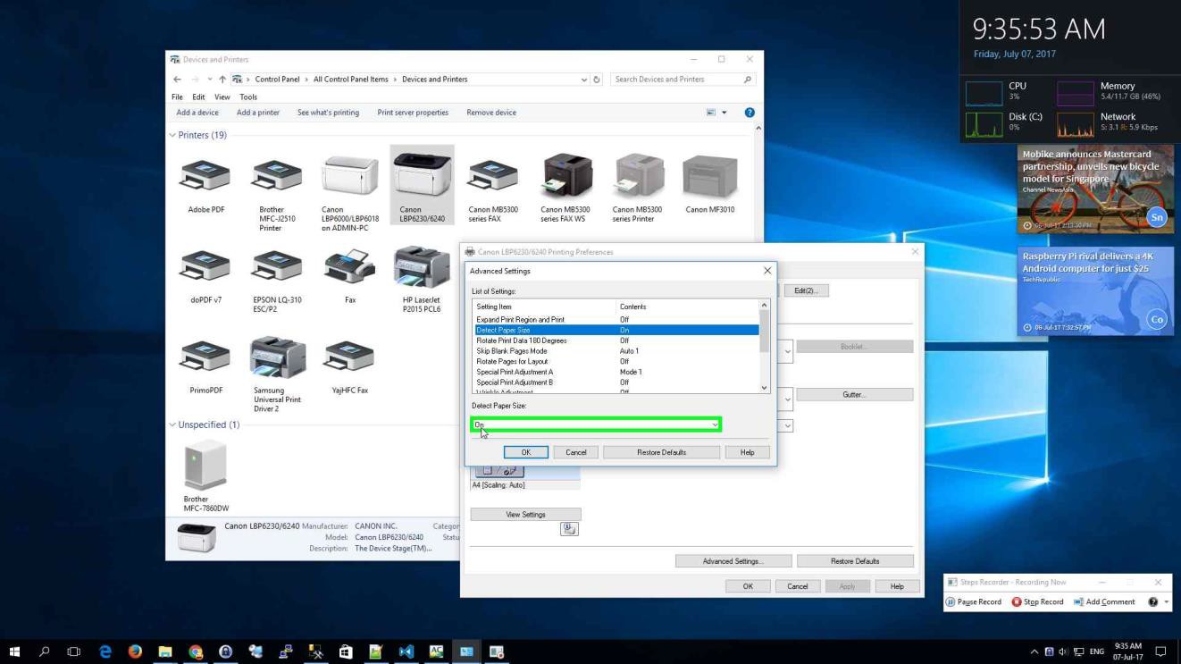The width and height of the screenshot is (1181, 664).
Task: Select the Adobe PDF printer icon
Action: pyautogui.click(x=206, y=175)
